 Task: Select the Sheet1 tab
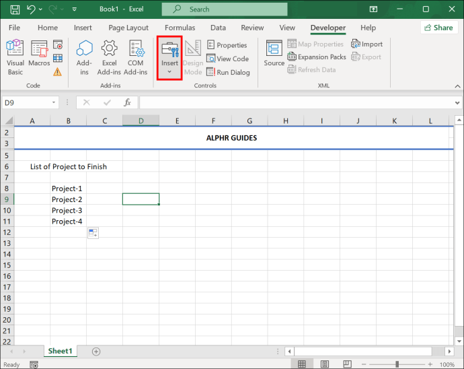(x=60, y=351)
